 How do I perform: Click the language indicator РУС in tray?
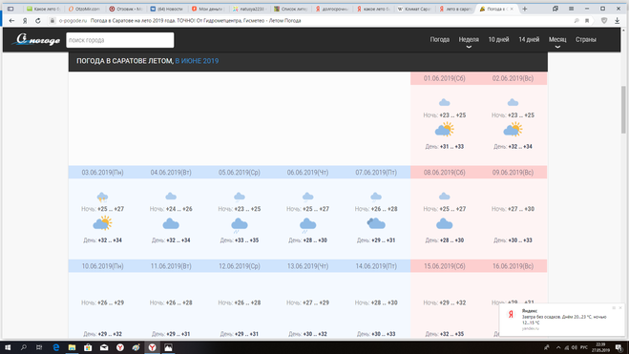point(584,347)
